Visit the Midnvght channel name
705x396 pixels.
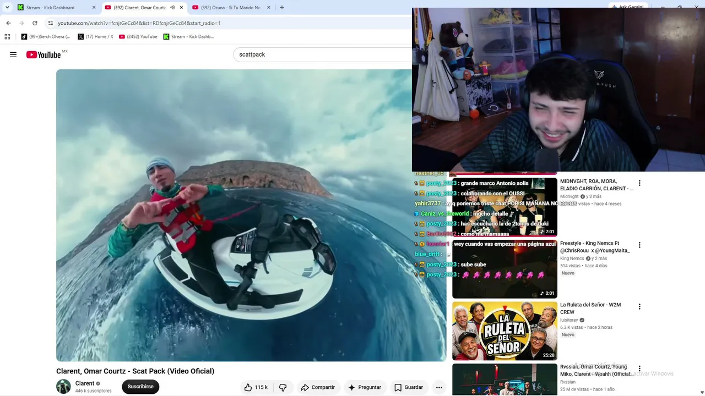570,196
